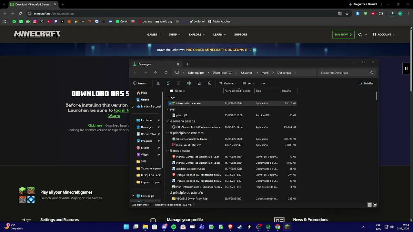Open Brave browser from the taskbar
Image resolution: width=413 pixels, height=232 pixels.
230,227
